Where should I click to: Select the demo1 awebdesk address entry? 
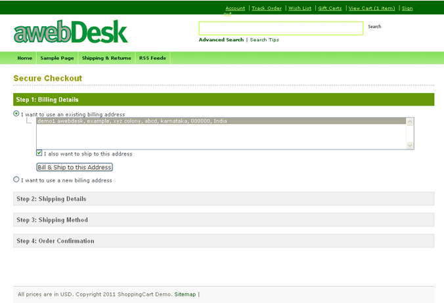pyautogui.click(x=132, y=121)
